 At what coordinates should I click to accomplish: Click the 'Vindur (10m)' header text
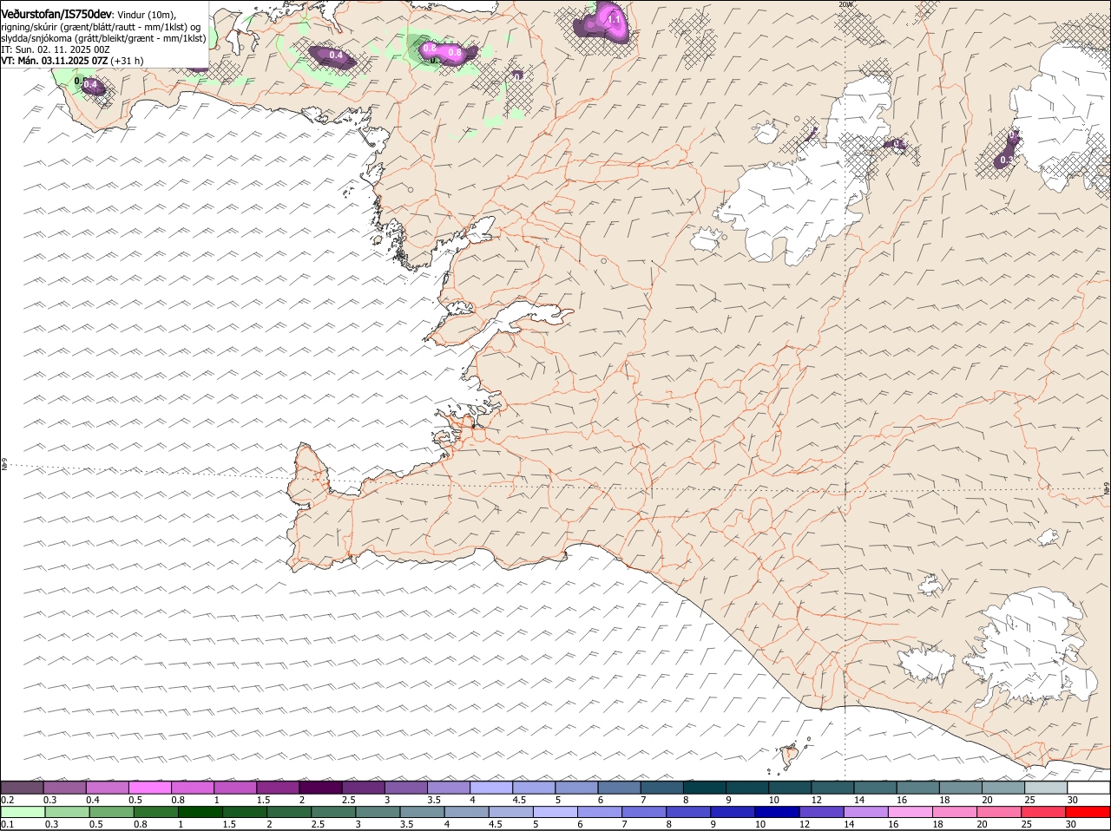coord(147,14)
